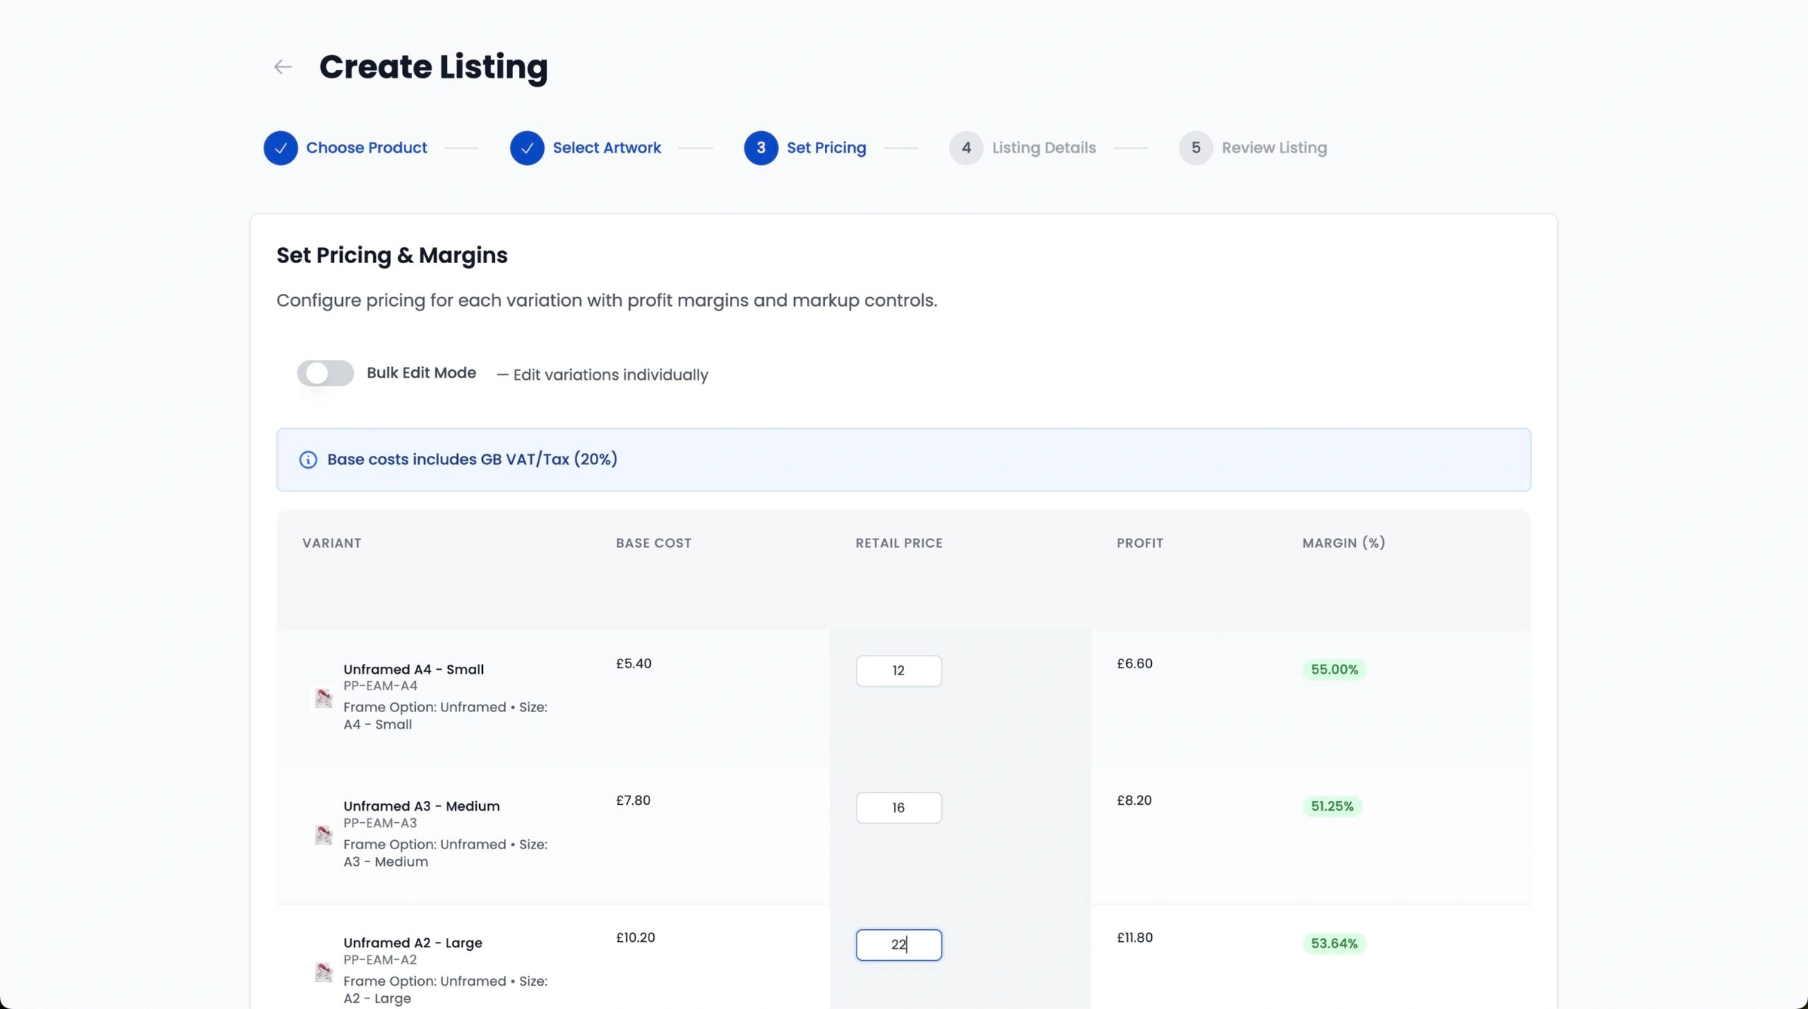This screenshot has width=1808, height=1009.
Task: Click the Unframed A4 variant thumbnail
Action: (323, 697)
